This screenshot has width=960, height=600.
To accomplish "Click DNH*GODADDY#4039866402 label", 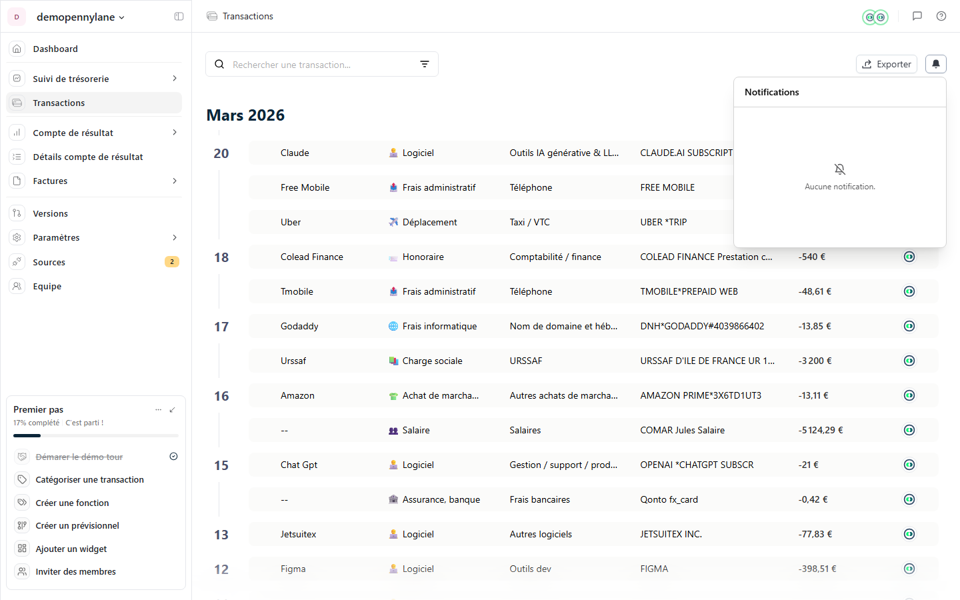I will pos(703,326).
